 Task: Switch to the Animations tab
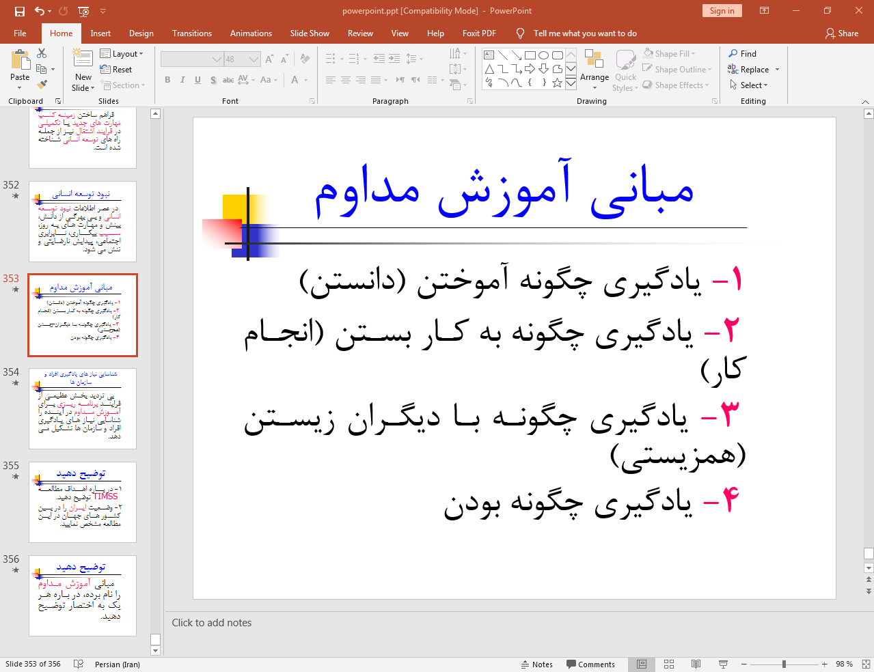coord(251,33)
